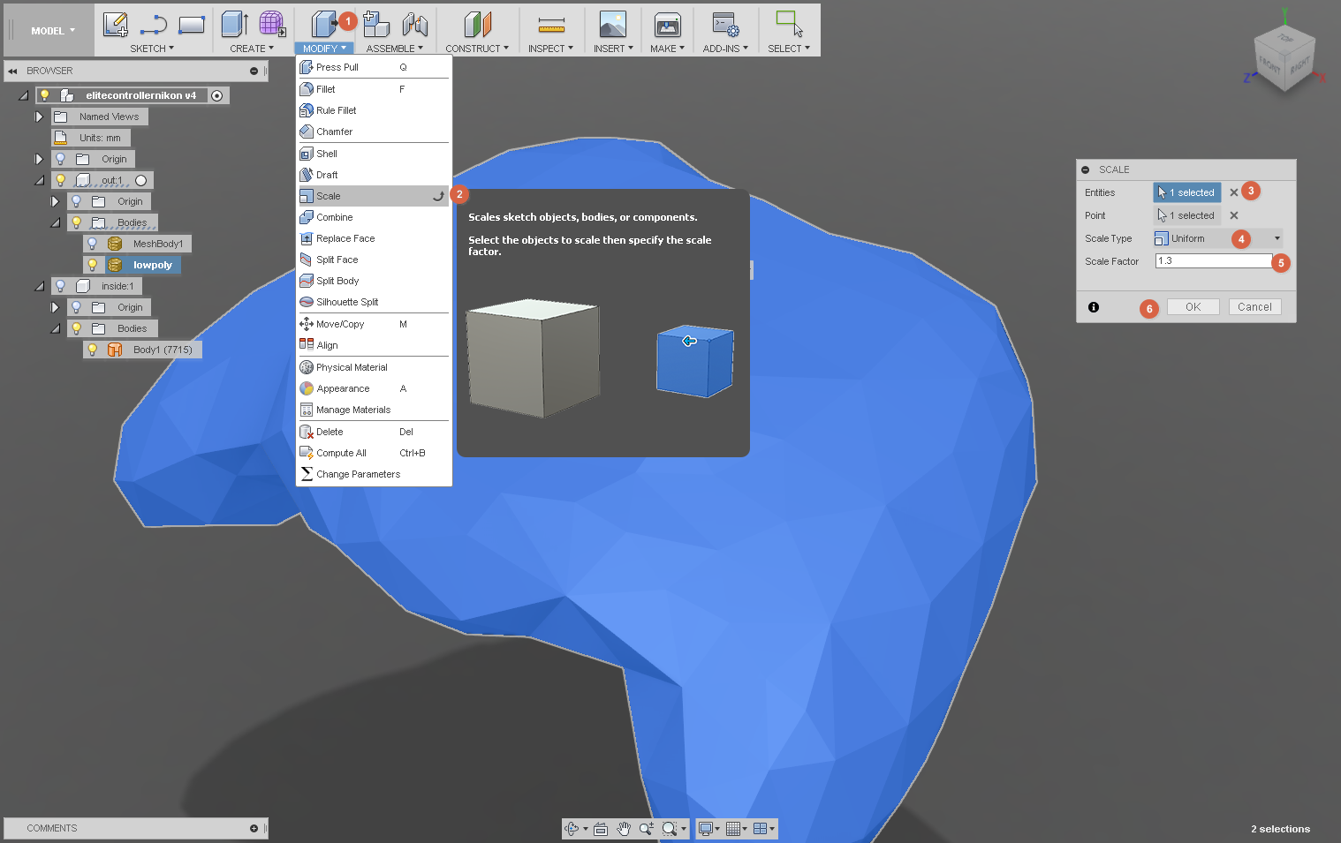Clear the Entities selection X
Viewport: 1341px width, 843px height.
[x=1234, y=192]
